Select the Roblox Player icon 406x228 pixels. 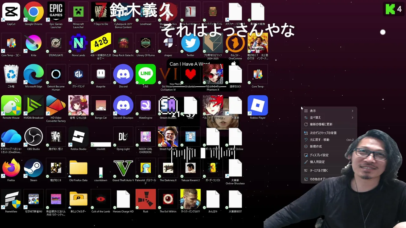258,105
